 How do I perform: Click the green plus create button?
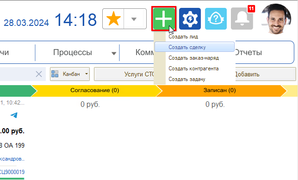[x=164, y=19]
